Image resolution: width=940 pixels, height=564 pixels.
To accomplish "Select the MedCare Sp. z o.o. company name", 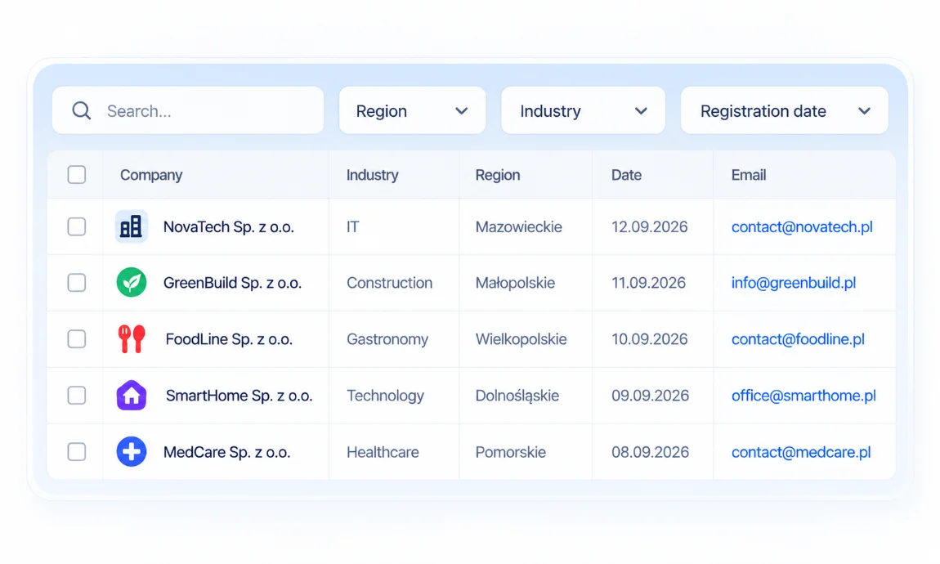I will (x=226, y=451).
